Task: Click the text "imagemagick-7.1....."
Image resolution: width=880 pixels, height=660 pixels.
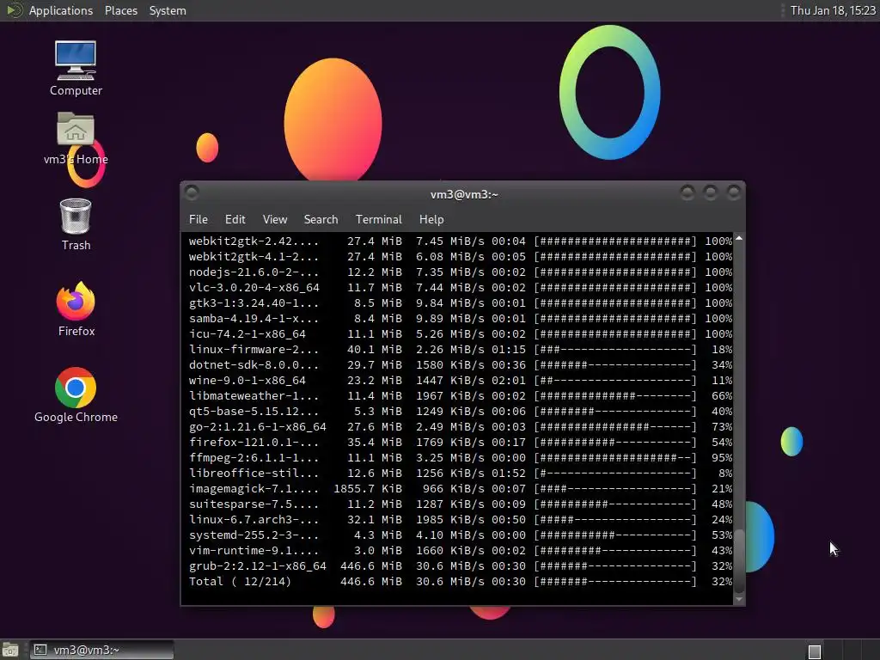Action: [x=254, y=489]
